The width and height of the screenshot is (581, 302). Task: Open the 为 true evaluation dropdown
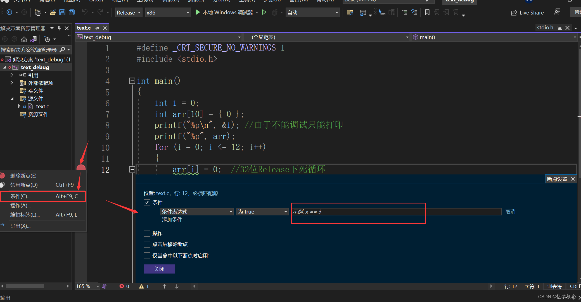(262, 212)
